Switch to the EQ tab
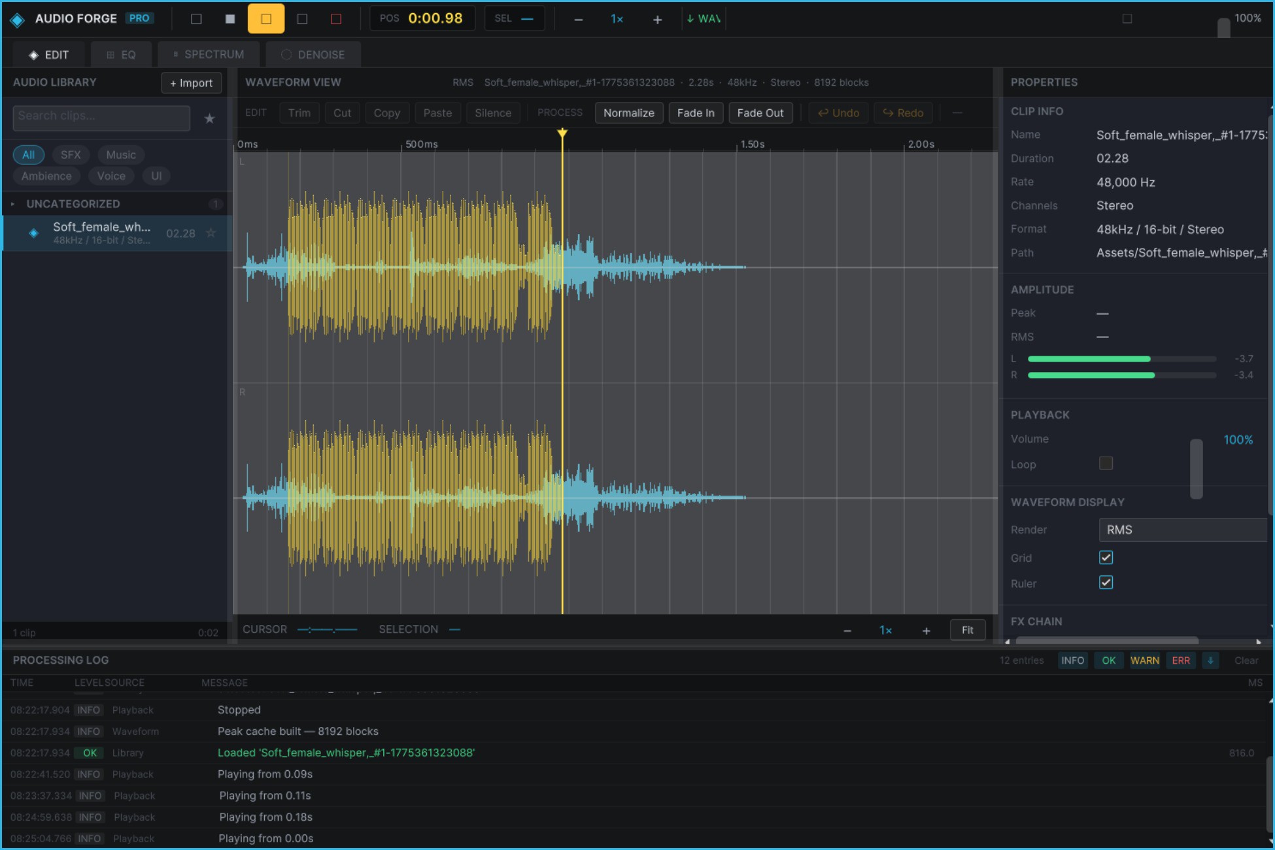 121,55
